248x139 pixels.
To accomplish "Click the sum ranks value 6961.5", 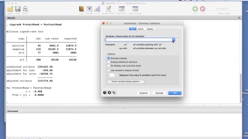I will click(x=54, y=46).
